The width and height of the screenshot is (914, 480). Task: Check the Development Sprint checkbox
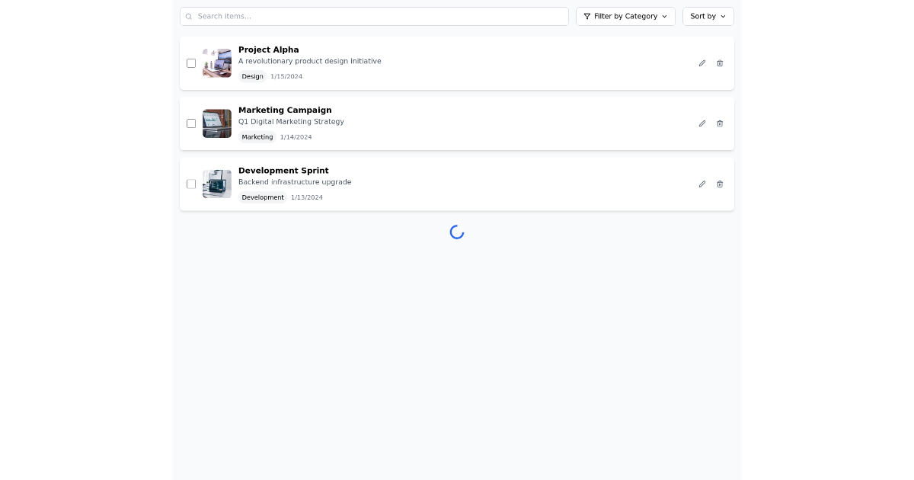(191, 184)
